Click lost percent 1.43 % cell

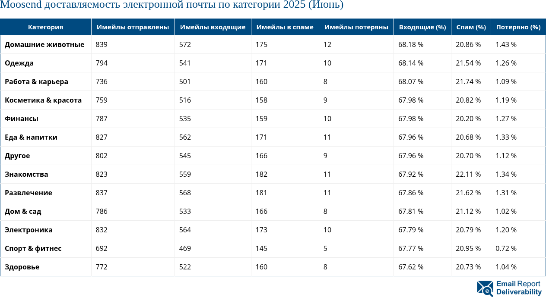coord(506,44)
